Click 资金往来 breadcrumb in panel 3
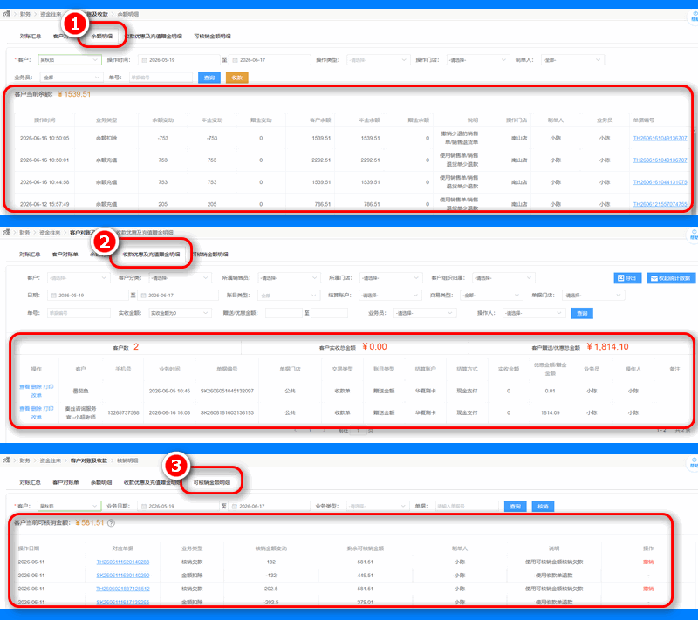Viewport: 698px width, 620px height. 50,460
